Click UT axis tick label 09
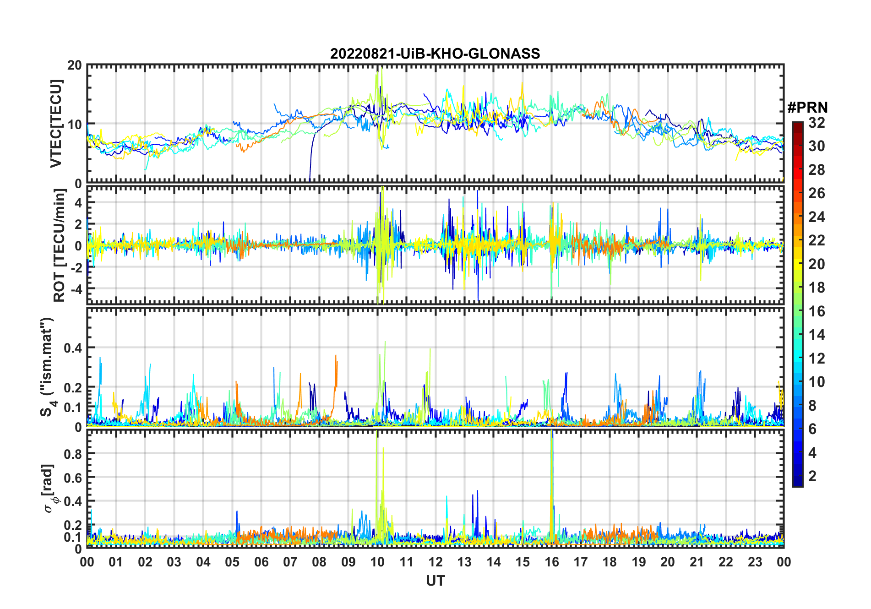The width and height of the screenshot is (871, 609). [348, 562]
